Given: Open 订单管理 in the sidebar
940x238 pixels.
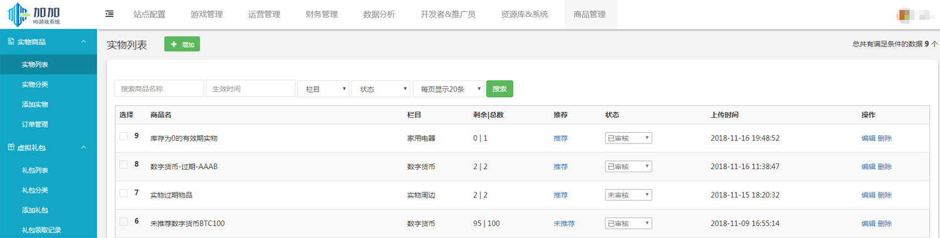Looking at the screenshot, I should [35, 124].
